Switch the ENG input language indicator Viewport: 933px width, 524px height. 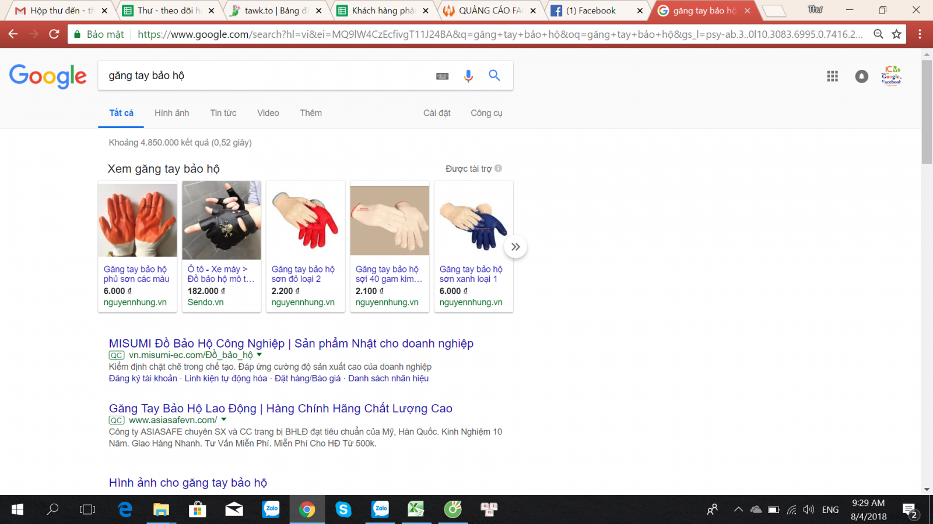pos(830,510)
